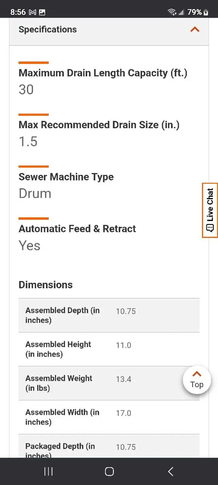Tap the Gmail notification icon in status bar
218x485 pixels.
coord(33,12)
